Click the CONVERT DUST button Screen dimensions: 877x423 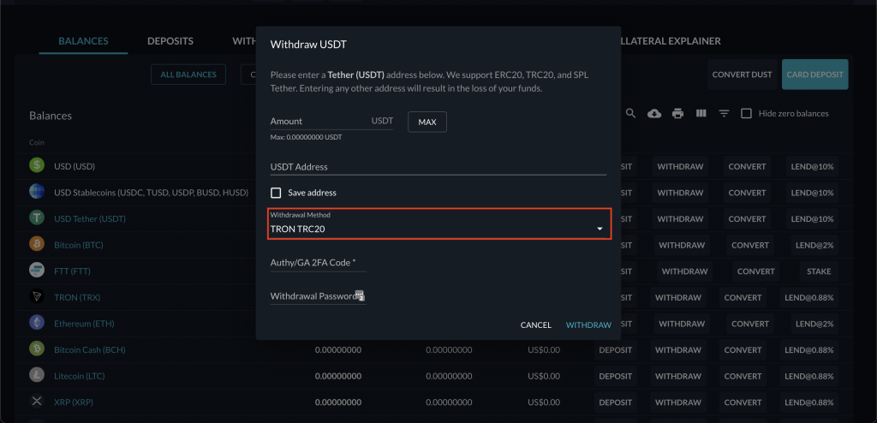coord(743,74)
